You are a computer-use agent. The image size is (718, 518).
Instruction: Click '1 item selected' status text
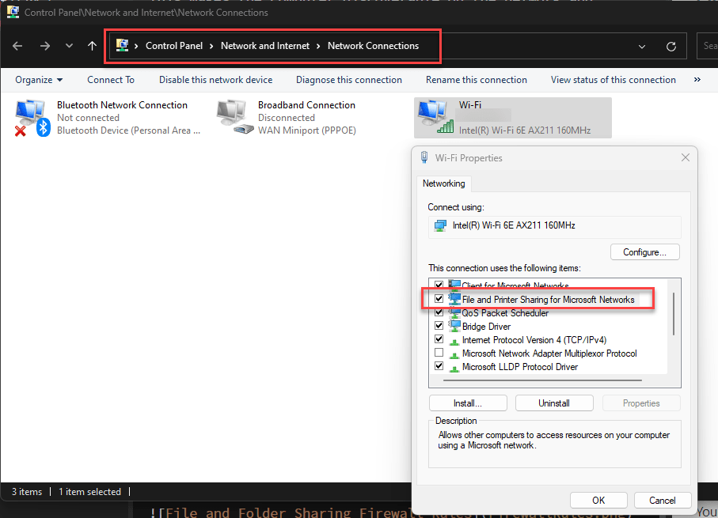pos(89,491)
